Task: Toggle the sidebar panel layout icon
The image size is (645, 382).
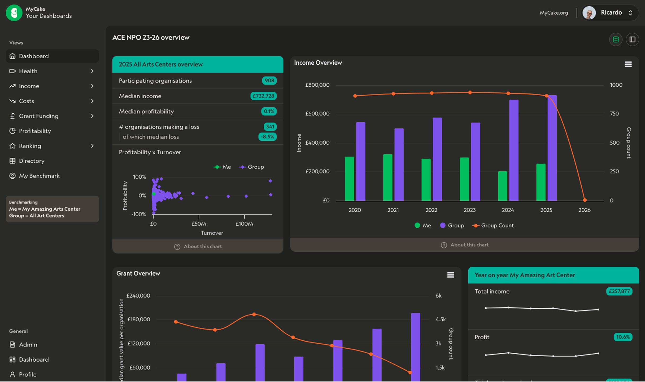Action: [x=632, y=39]
